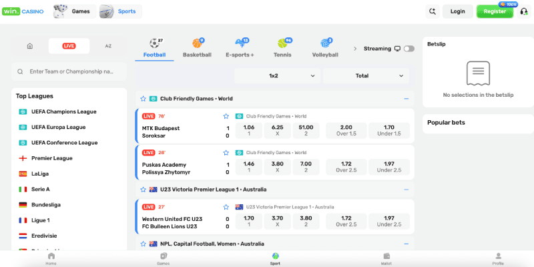The height and width of the screenshot is (267, 534).
Task: Bet 7.00 on Polissya Zhytomyr to win
Action: tap(306, 167)
